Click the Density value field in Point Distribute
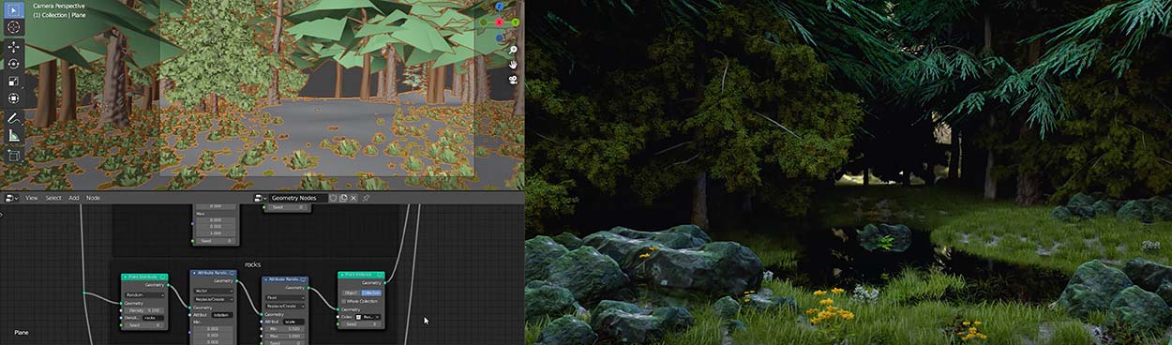The width and height of the screenshot is (1172, 345). [x=144, y=309]
